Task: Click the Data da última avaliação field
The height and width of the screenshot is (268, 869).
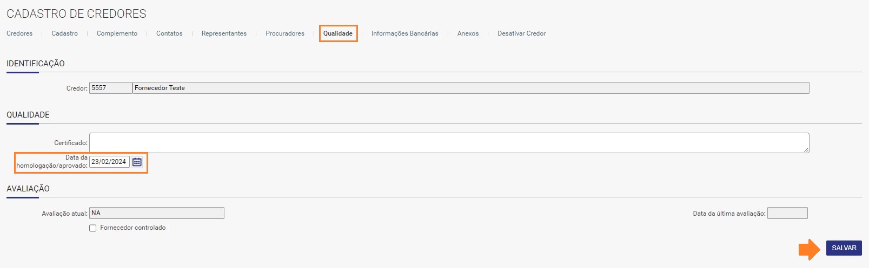Action: (x=787, y=213)
